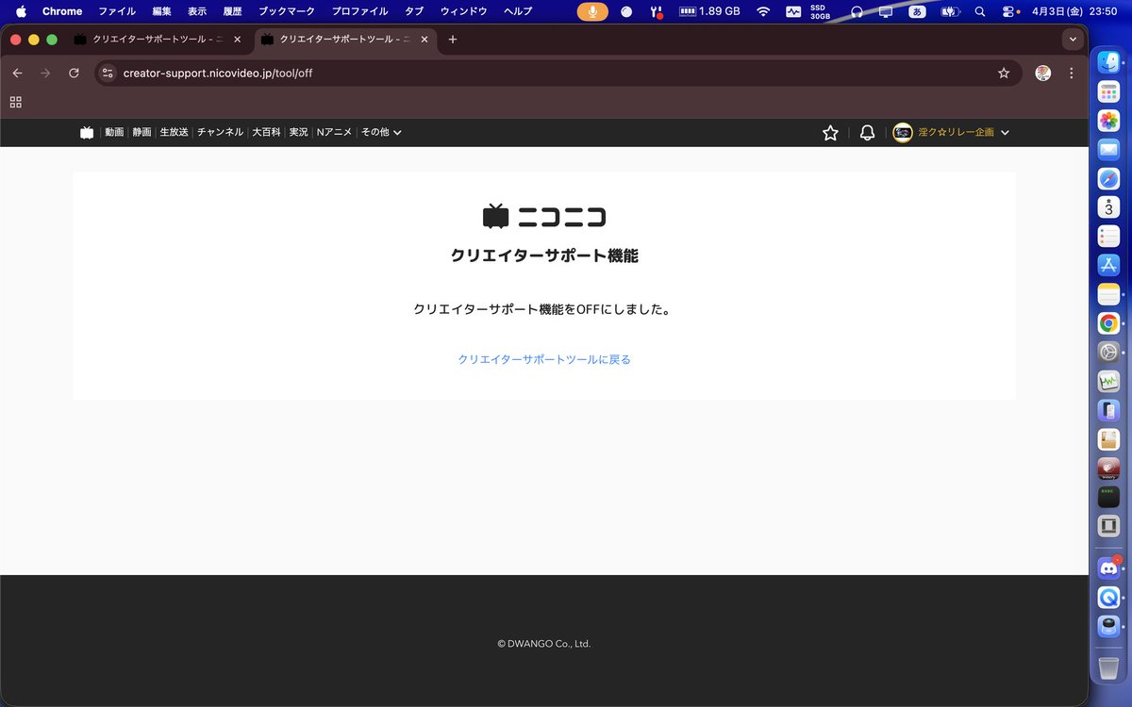Screen dimensions: 1132x707
Task: Open the プロファイル menu
Action: [359, 11]
